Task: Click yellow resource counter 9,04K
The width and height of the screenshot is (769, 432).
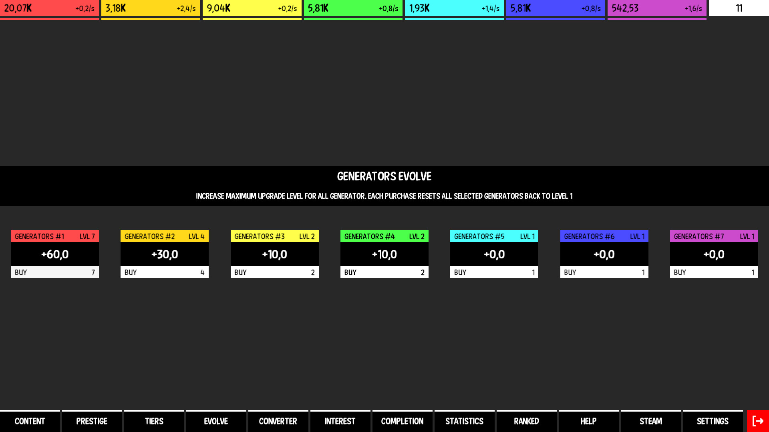Action: pyautogui.click(x=252, y=8)
